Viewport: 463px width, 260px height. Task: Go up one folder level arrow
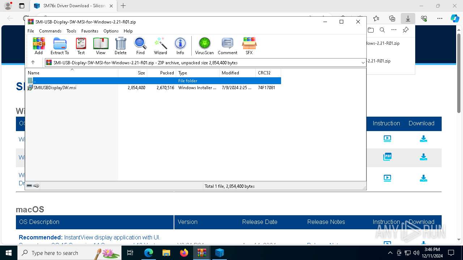click(x=33, y=62)
